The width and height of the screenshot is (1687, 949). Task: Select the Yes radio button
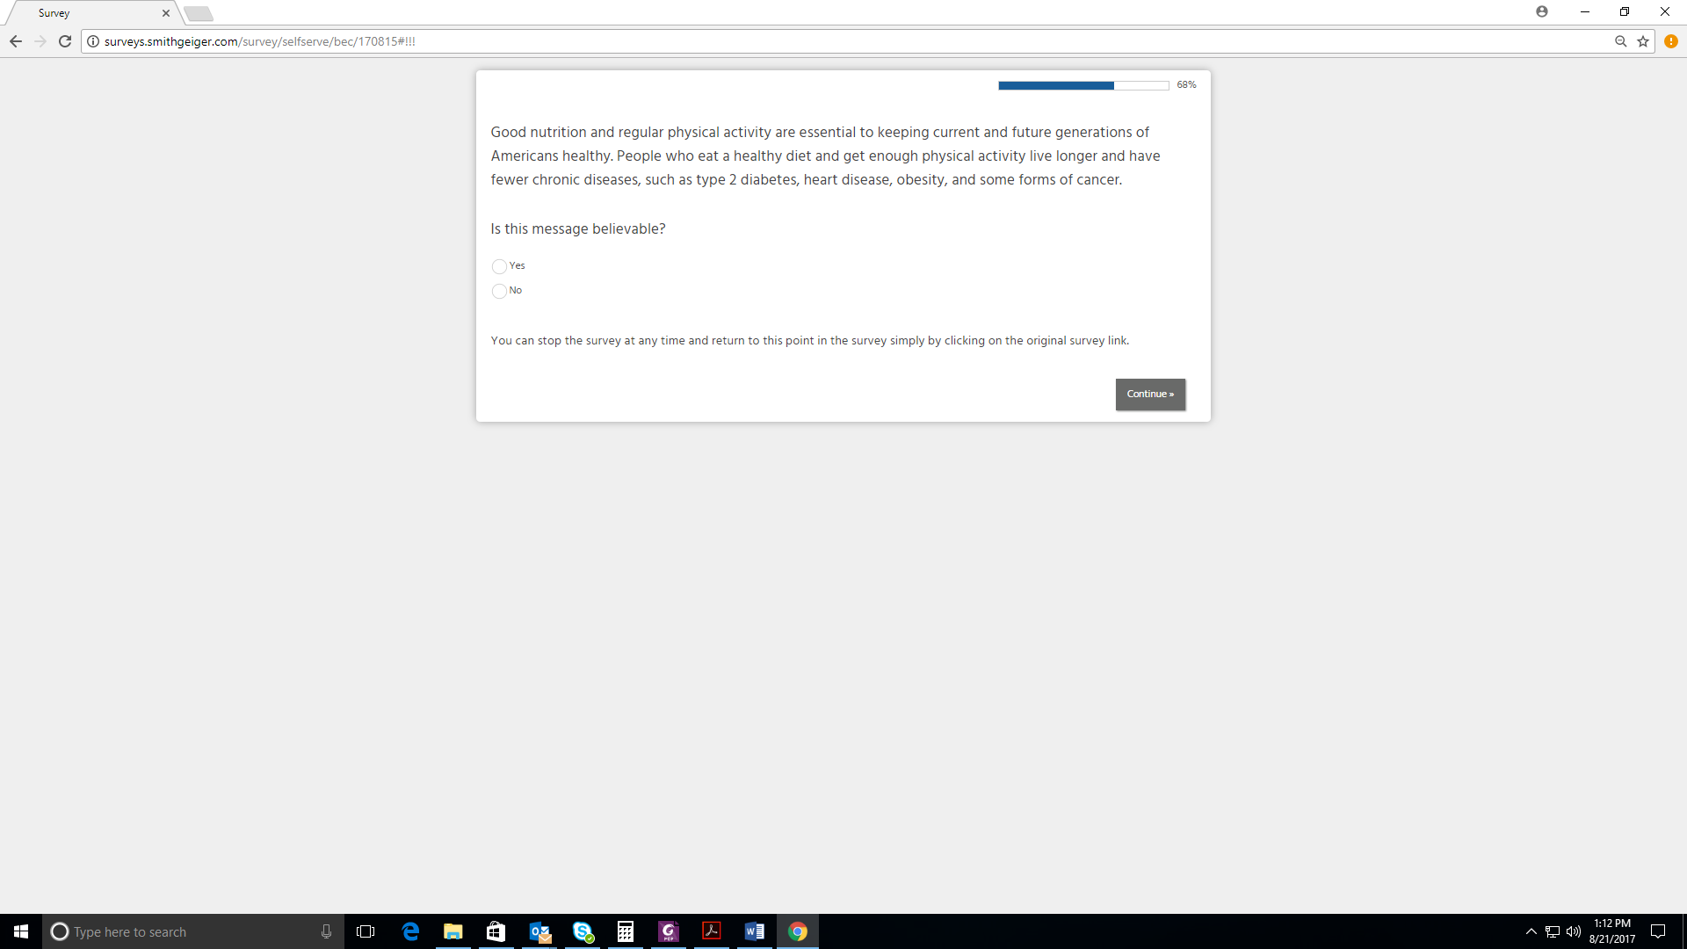click(x=499, y=266)
